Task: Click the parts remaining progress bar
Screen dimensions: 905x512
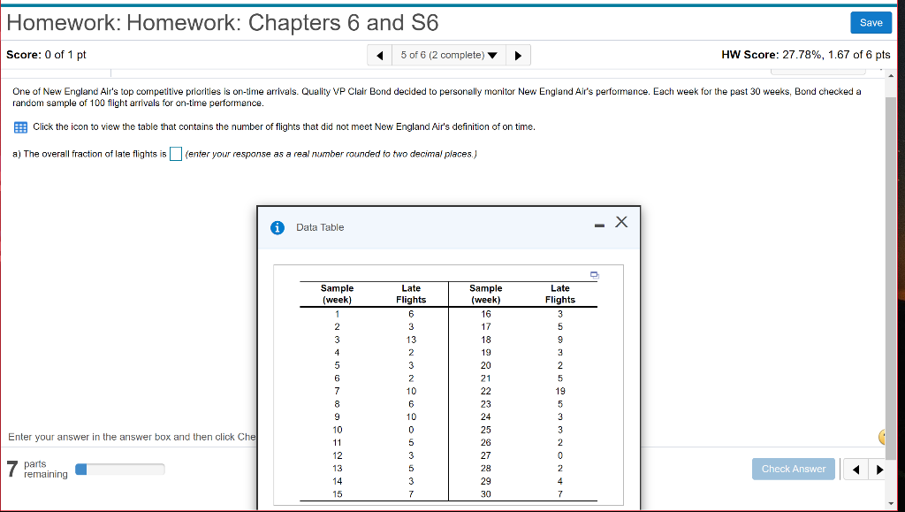Action: click(x=119, y=467)
